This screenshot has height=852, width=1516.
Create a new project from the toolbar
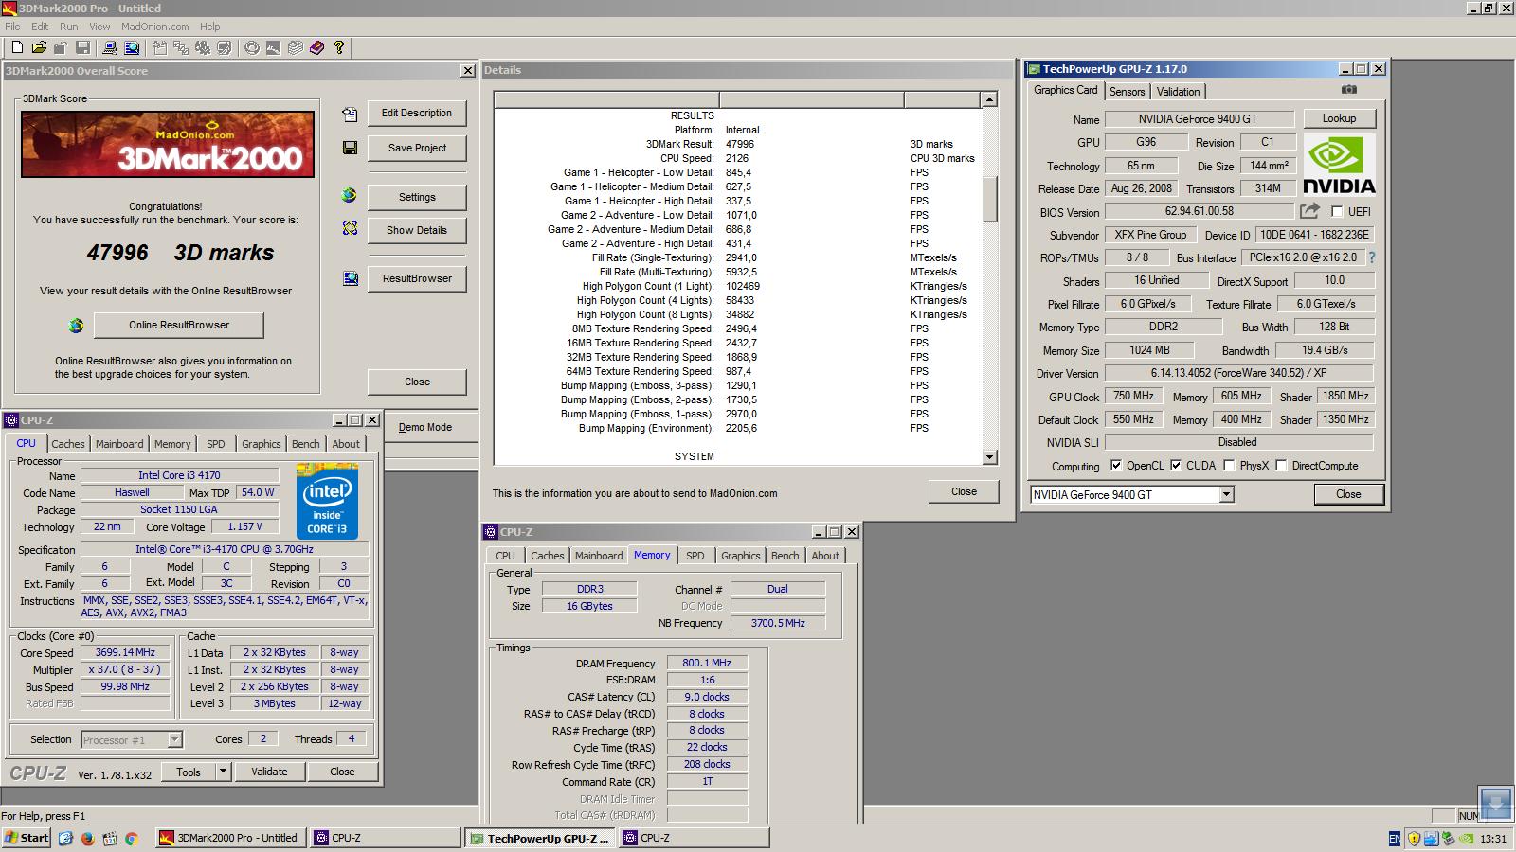click(17, 47)
